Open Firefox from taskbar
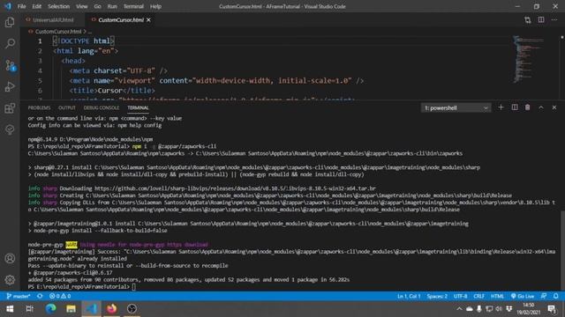Viewport: 565px width, 317px height. click(111, 309)
